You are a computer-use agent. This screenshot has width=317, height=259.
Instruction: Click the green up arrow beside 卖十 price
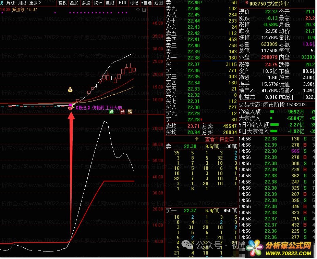click(x=201, y=2)
